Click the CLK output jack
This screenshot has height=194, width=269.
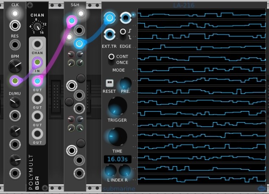(x=15, y=25)
